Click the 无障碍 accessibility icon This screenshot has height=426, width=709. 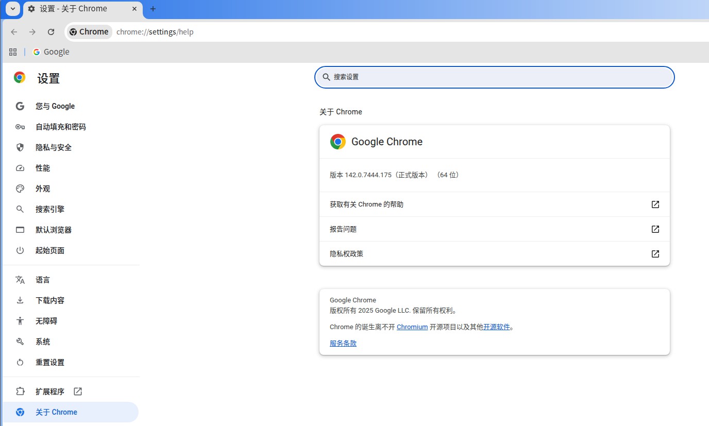coord(20,321)
